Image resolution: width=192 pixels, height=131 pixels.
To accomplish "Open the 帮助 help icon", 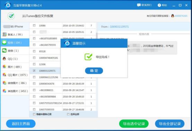I will [x=159, y=5].
